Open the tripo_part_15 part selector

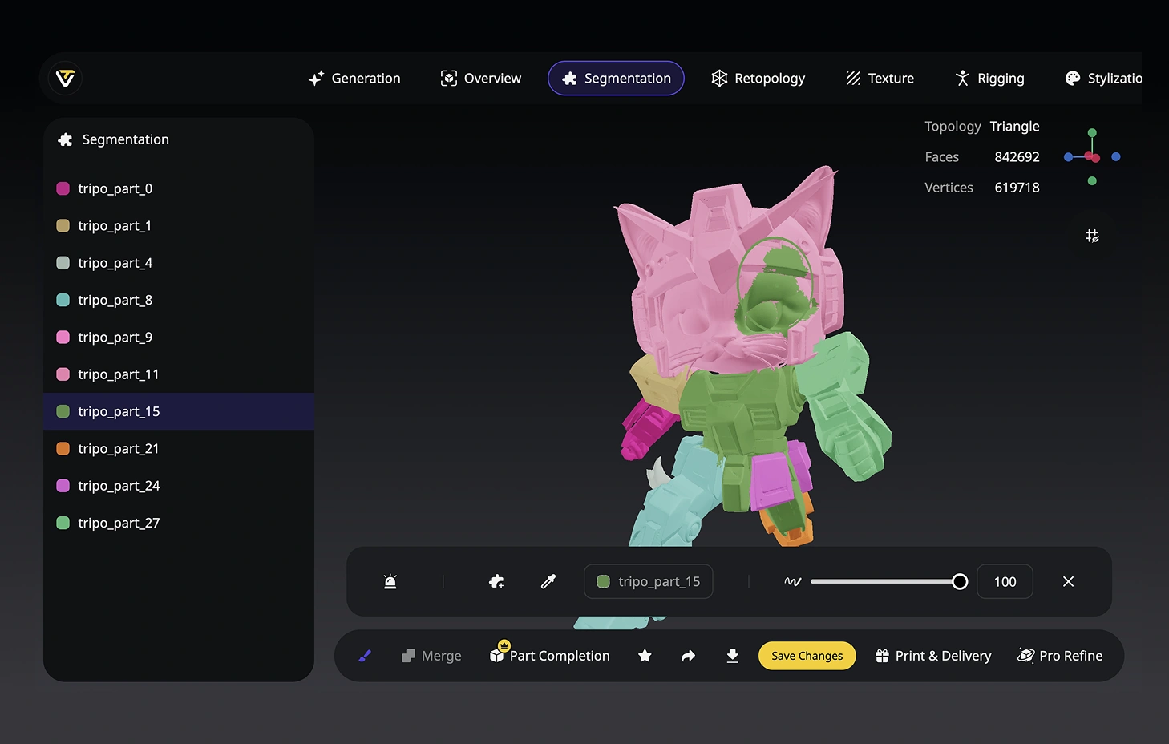(648, 582)
